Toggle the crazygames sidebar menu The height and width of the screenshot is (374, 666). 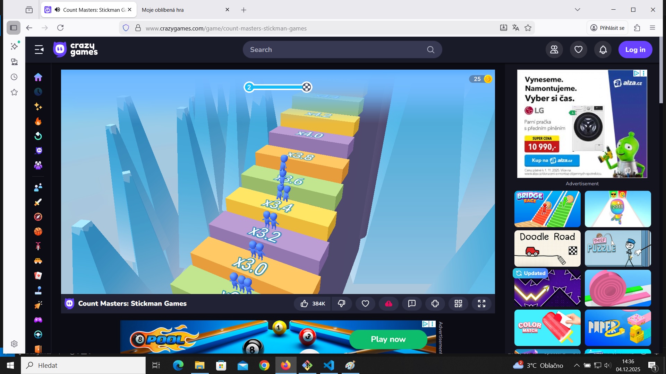point(39,50)
